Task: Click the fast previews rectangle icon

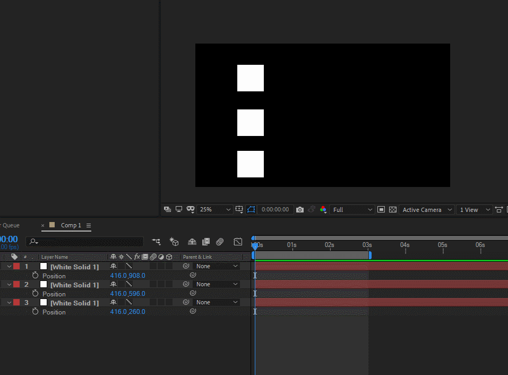Action: click(x=381, y=210)
